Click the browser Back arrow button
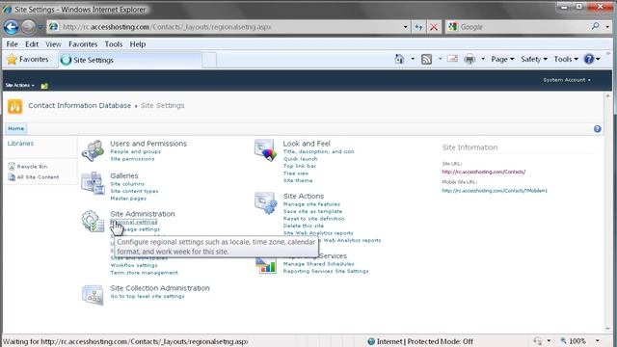617x347 pixels. click(x=11, y=27)
